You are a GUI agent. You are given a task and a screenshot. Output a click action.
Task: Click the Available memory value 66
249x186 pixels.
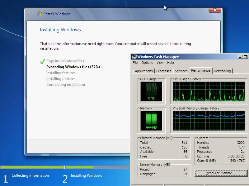tap(185, 152)
